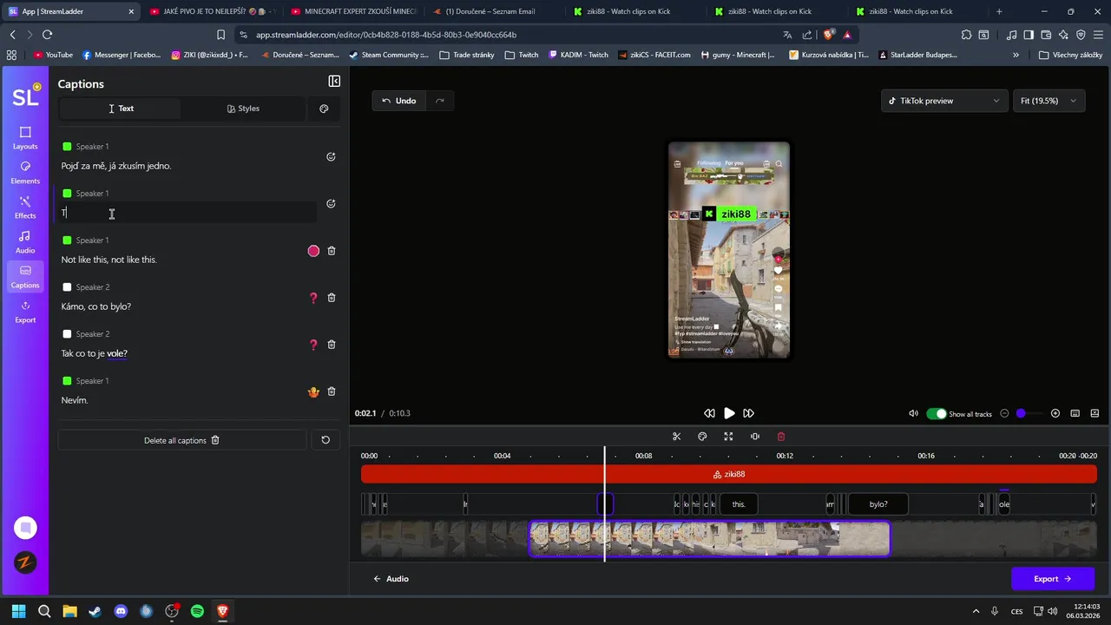Open the TikTok preview dropdown
The height and width of the screenshot is (625, 1111).
[944, 101]
